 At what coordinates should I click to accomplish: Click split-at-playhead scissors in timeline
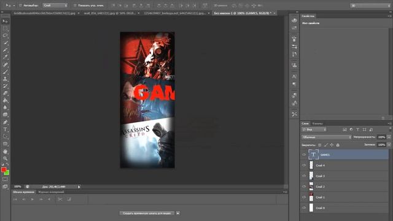60,199
